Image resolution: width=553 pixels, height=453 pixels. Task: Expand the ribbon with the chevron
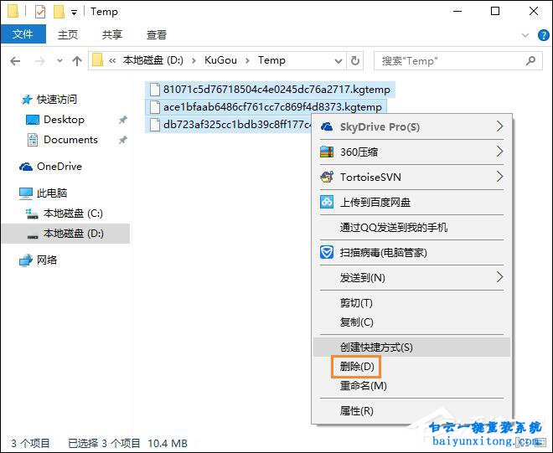tap(525, 35)
